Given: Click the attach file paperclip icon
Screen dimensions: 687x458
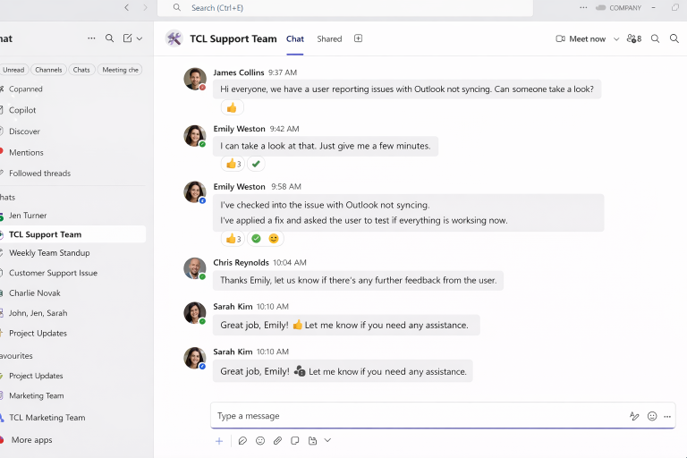Looking at the screenshot, I should (x=277, y=440).
